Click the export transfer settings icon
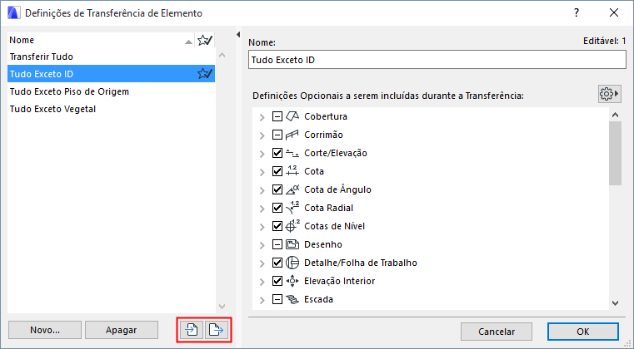 coord(215,330)
